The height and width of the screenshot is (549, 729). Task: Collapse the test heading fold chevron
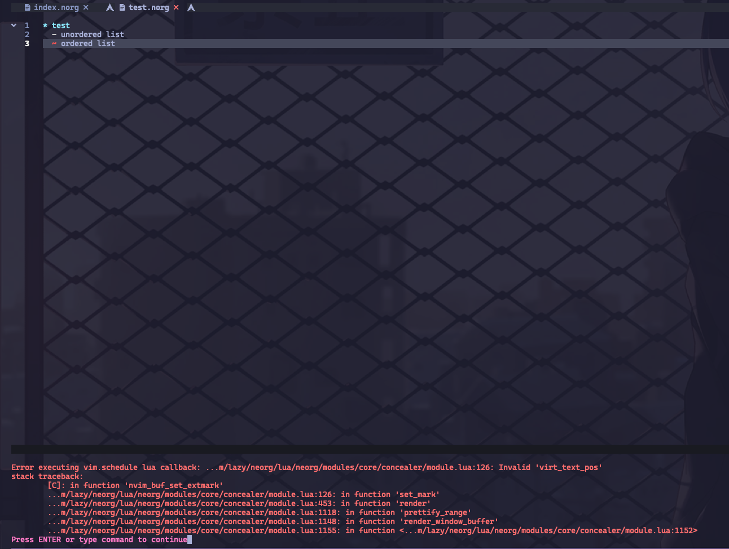tap(13, 25)
